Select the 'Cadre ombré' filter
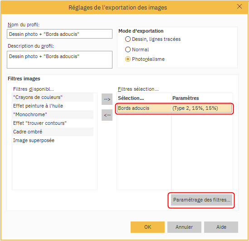This screenshot has height=241, width=249. click(53, 132)
